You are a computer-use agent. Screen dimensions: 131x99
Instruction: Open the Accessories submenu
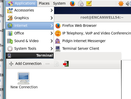pos(30,10)
